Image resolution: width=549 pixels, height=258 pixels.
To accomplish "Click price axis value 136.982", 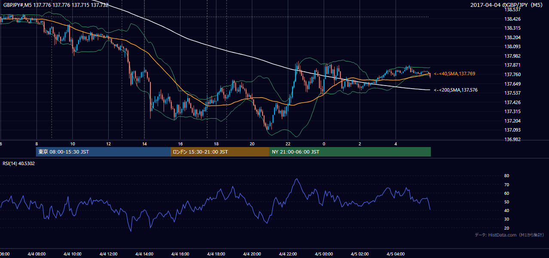I will pyautogui.click(x=512, y=139).
